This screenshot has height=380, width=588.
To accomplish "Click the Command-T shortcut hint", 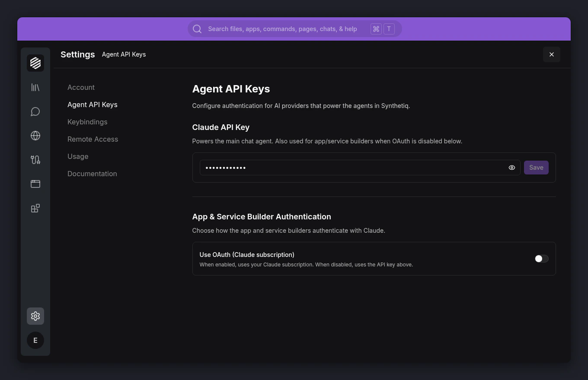I will (x=383, y=29).
